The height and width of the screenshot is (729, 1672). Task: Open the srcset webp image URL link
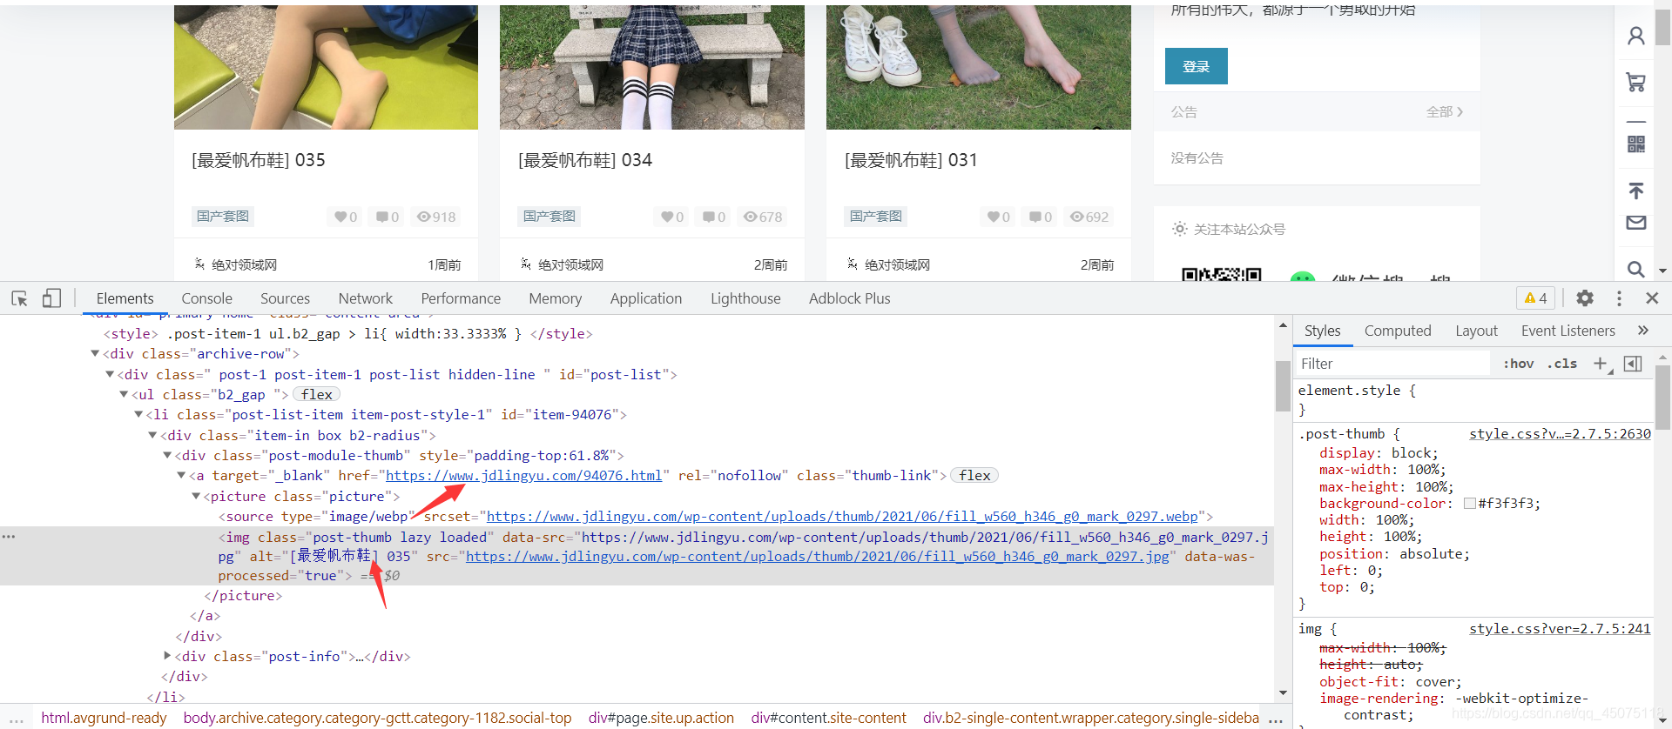(842, 517)
